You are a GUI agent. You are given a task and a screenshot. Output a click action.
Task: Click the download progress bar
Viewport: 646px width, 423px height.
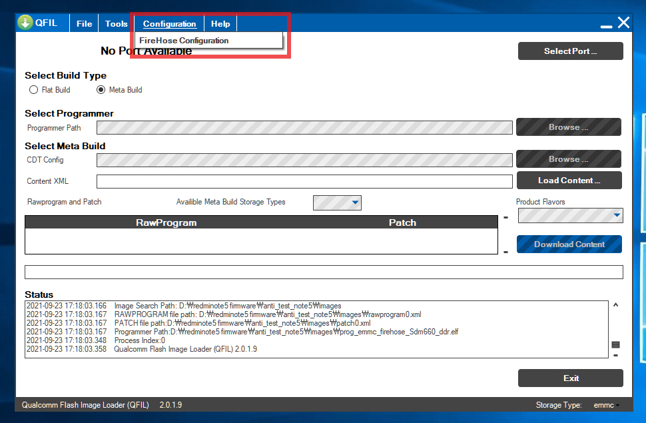324,272
